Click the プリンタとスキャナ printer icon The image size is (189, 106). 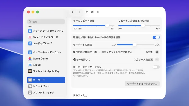(30, 93)
